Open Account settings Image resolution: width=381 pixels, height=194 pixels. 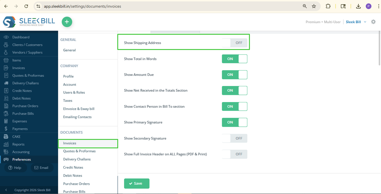point(70,85)
